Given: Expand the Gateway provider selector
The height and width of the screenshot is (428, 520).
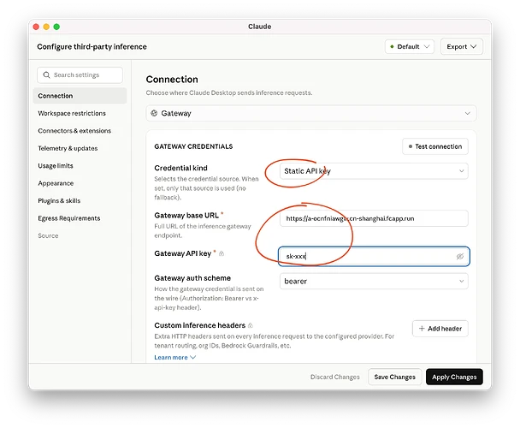Looking at the screenshot, I should pyautogui.click(x=311, y=113).
